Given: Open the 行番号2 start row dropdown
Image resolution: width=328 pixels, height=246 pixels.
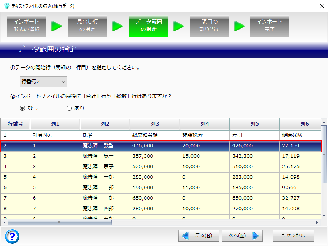Looking at the screenshot, I should coord(43,82).
